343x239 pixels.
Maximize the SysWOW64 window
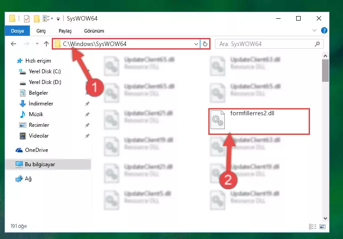tap(298, 18)
